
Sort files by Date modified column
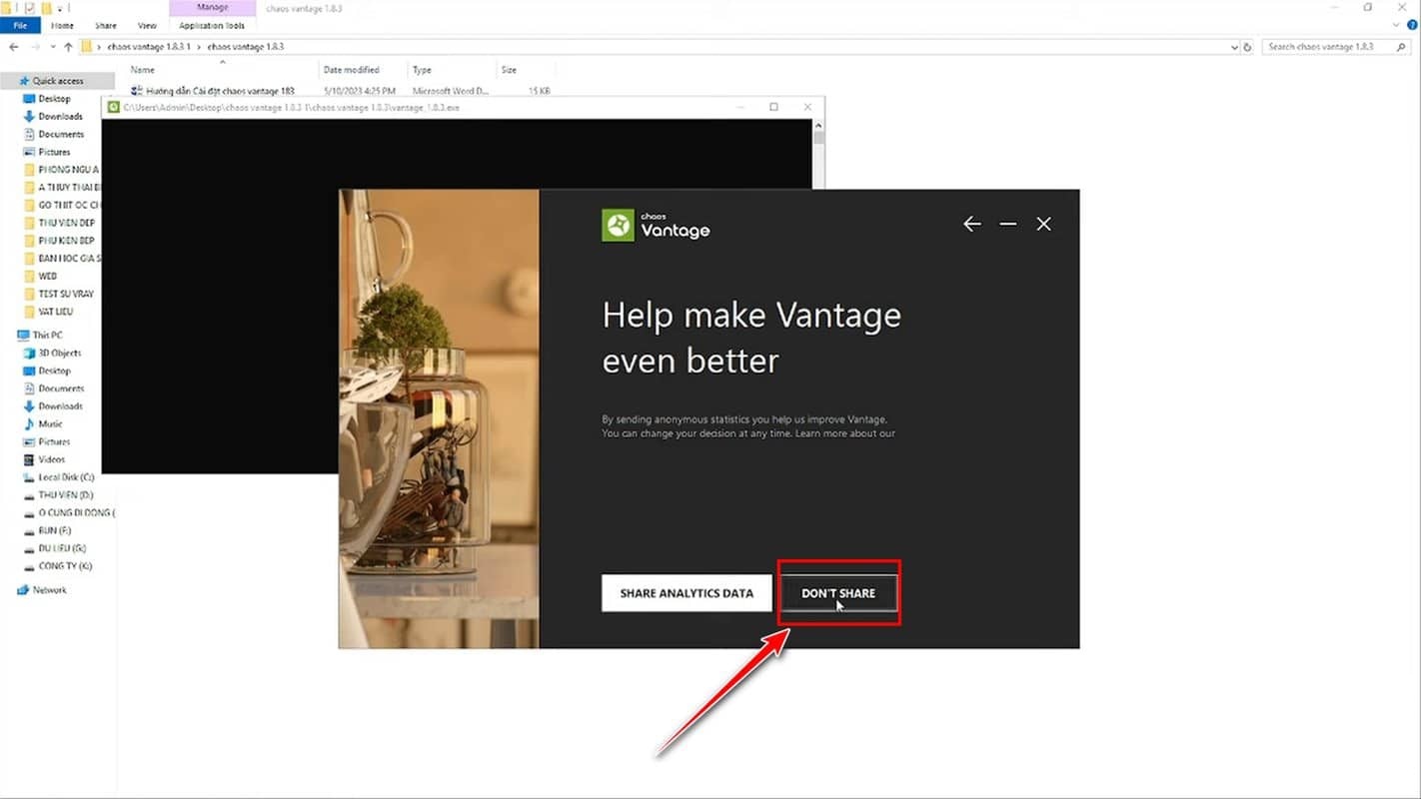351,70
